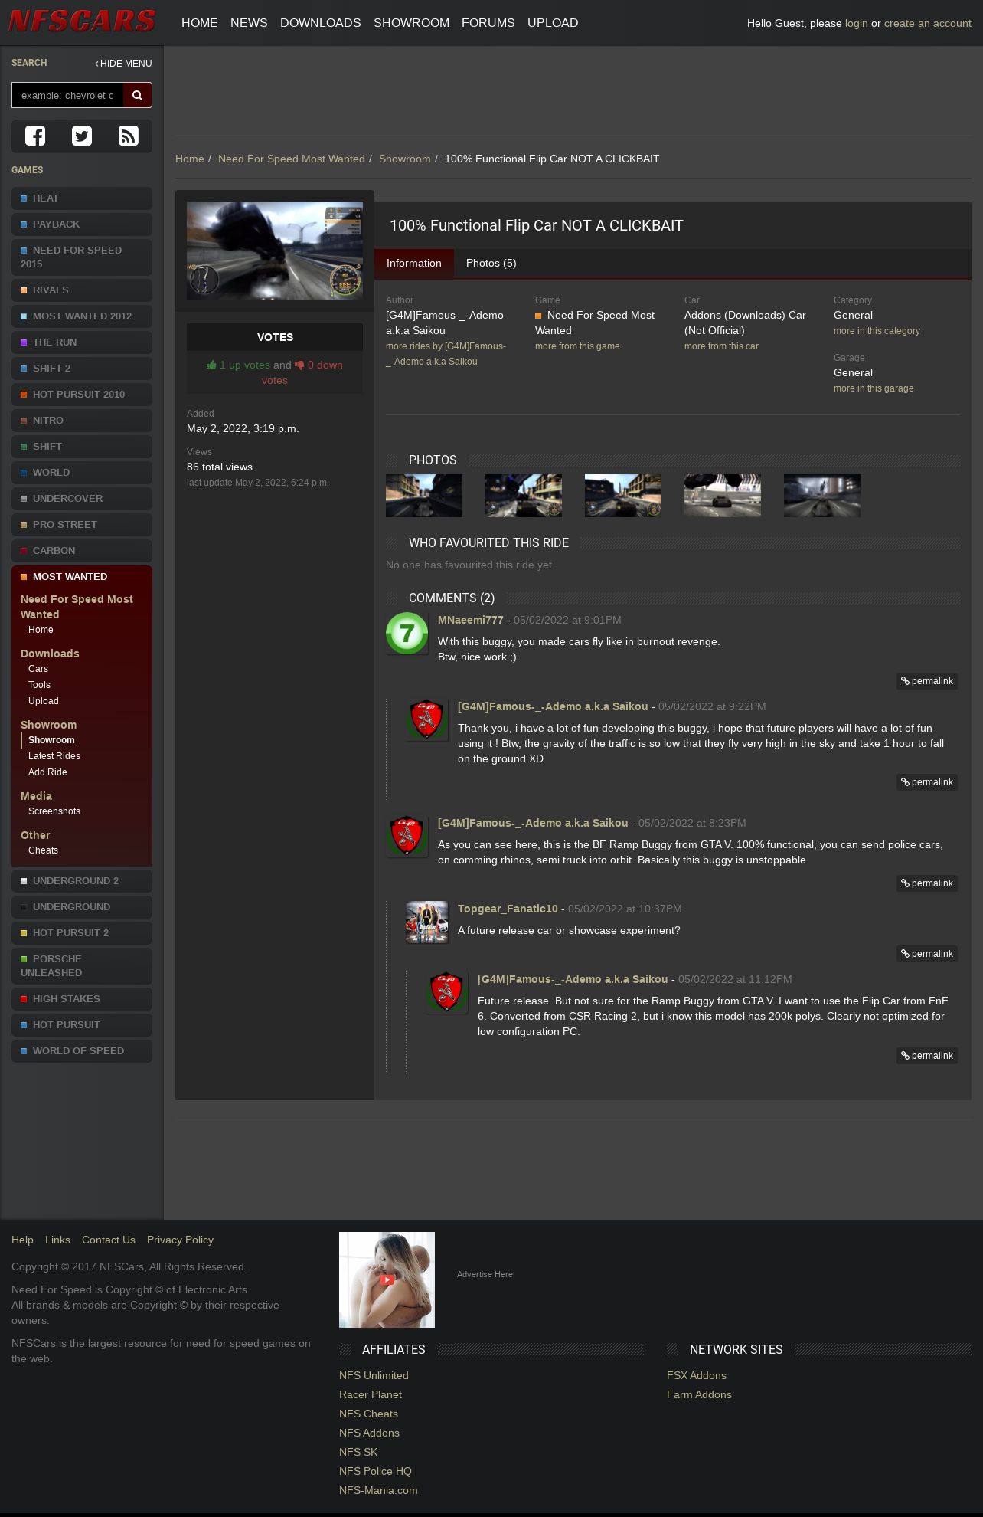
Task: Expand the Heat game menu
Action: [82, 198]
